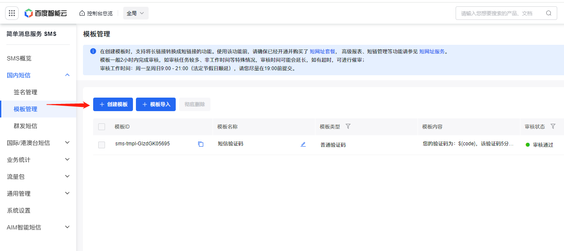The image size is (564, 251).
Task: Click the 创建模板 button
Action: [113, 104]
